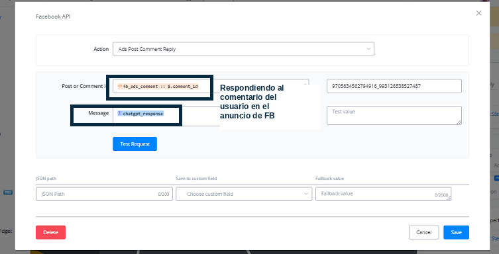Click the fb_ads_comment code variable icon
The width and height of the screenshot is (499, 254).
click(120, 86)
